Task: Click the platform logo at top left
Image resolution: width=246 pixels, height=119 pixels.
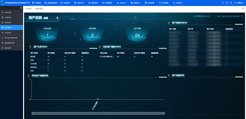Action: click(x=2, y=3)
